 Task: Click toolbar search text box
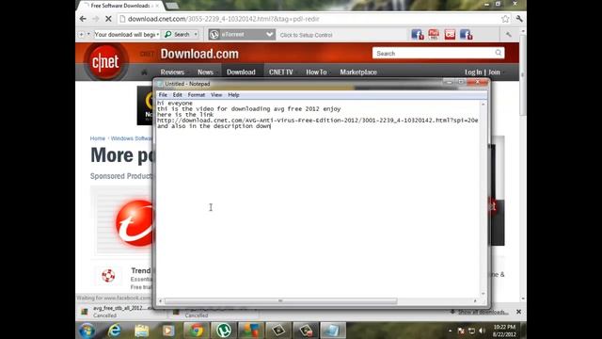click(x=126, y=35)
